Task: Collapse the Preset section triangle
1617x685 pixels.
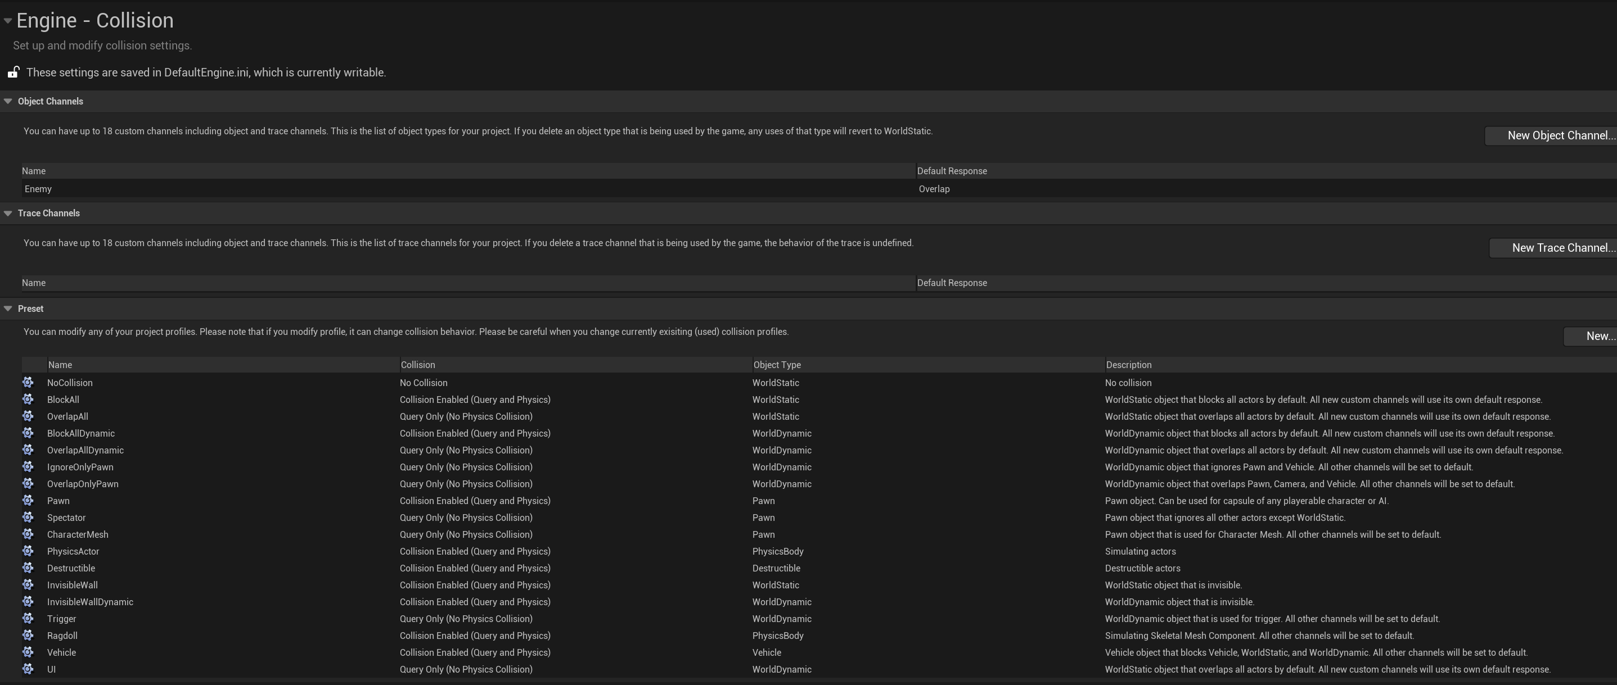Action: pos(8,309)
